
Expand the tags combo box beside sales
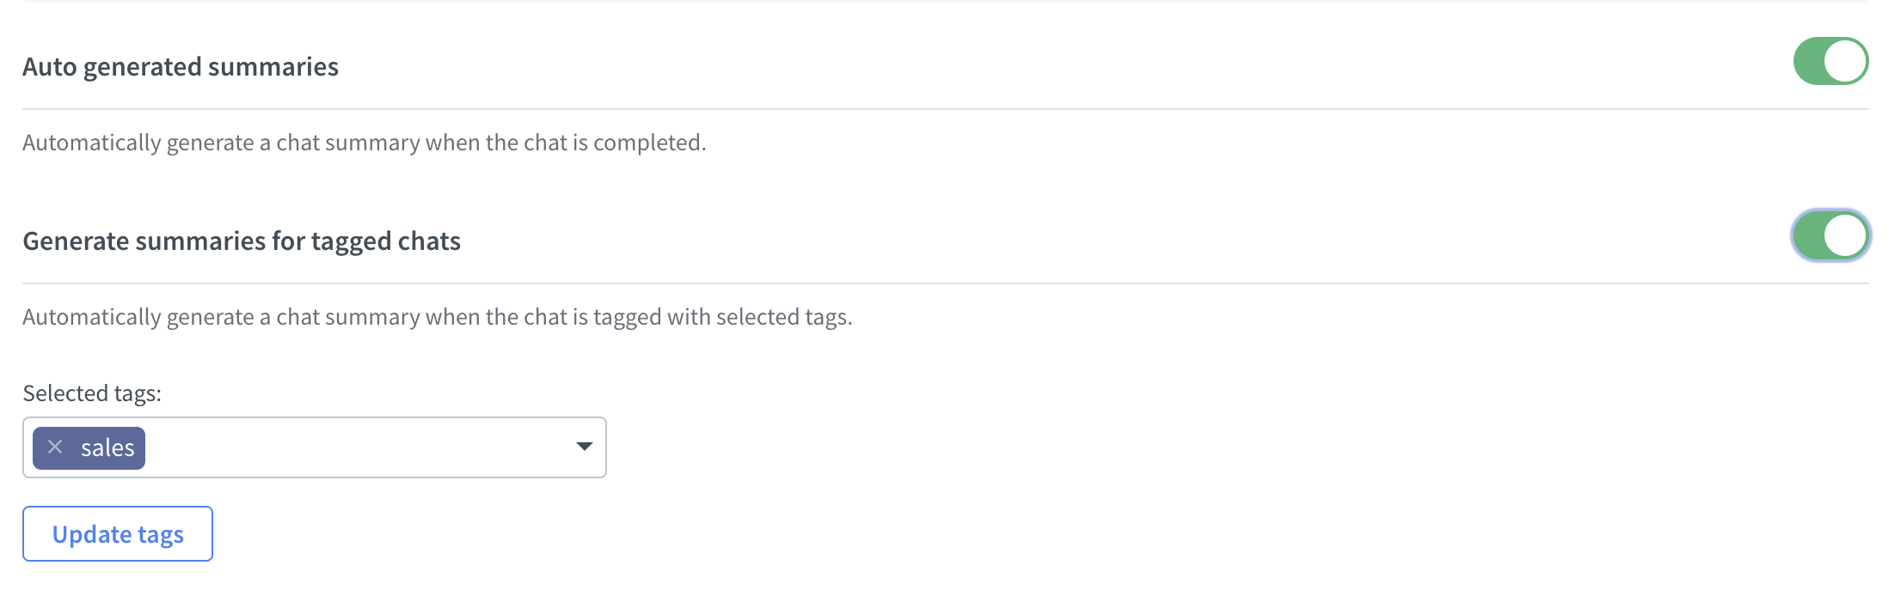tap(585, 447)
